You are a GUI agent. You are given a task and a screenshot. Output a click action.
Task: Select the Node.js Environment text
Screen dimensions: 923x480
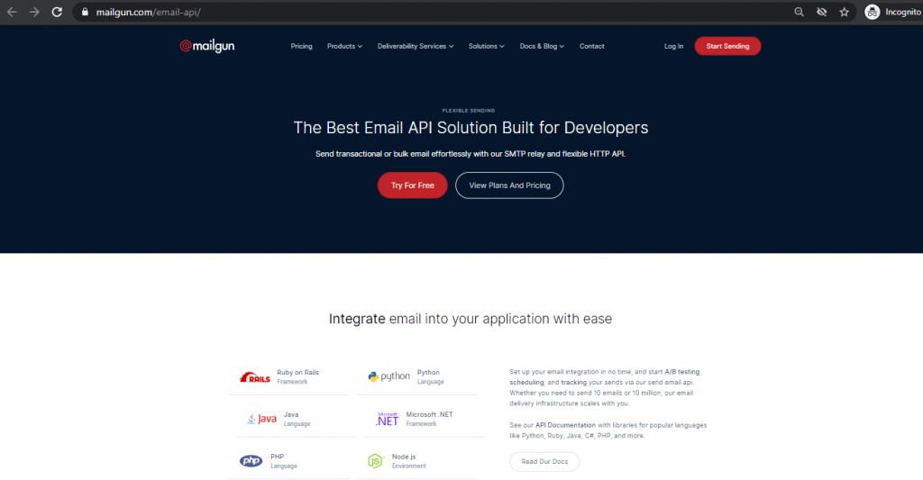pyautogui.click(x=408, y=461)
